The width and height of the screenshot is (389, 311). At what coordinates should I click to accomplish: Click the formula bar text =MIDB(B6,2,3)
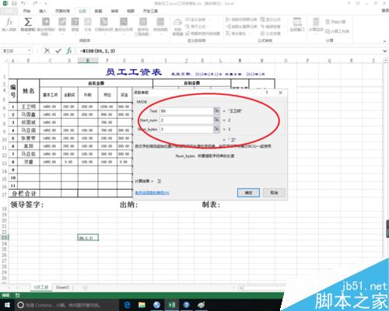[x=97, y=51]
